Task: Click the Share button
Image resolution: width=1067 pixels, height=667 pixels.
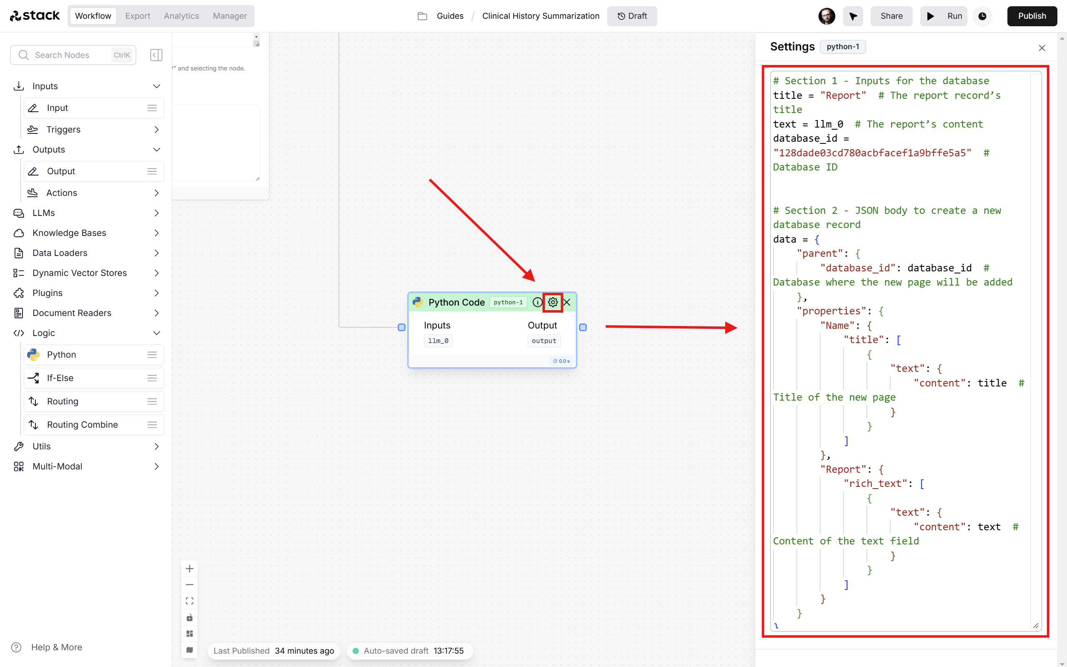Action: pos(890,15)
